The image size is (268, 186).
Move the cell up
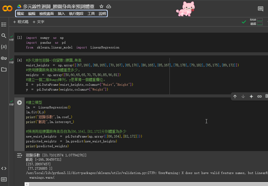(235, 97)
